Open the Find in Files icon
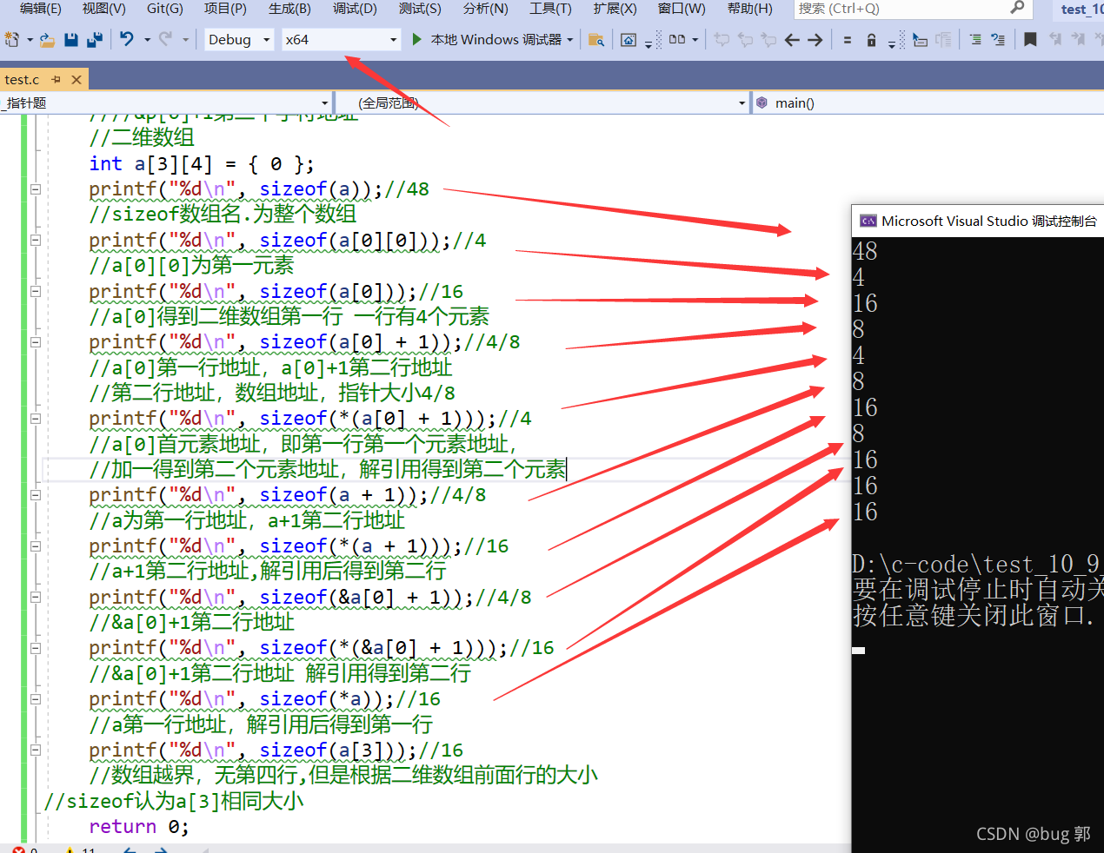The height and width of the screenshot is (853, 1104). point(596,40)
